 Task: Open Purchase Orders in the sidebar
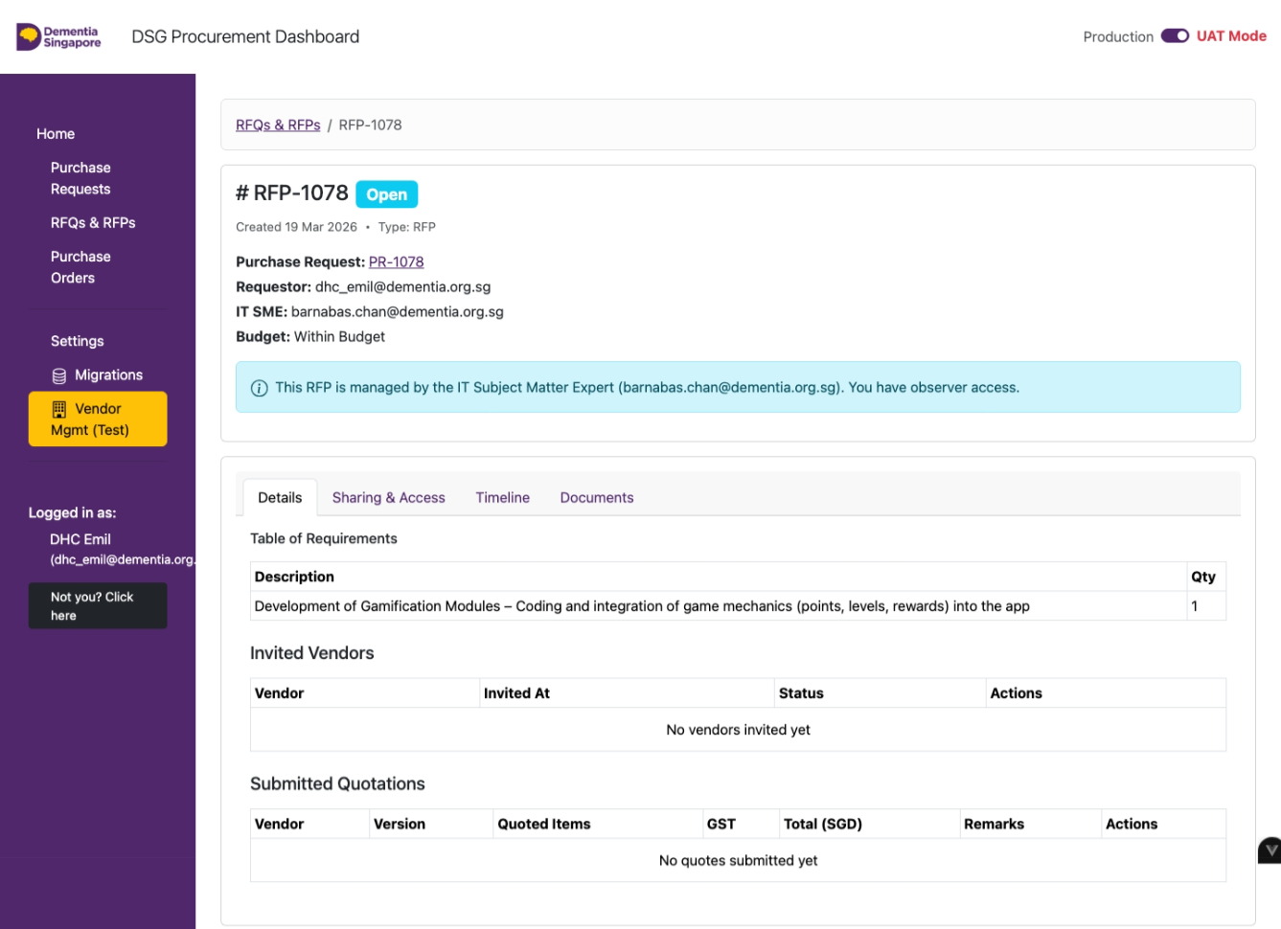point(80,267)
